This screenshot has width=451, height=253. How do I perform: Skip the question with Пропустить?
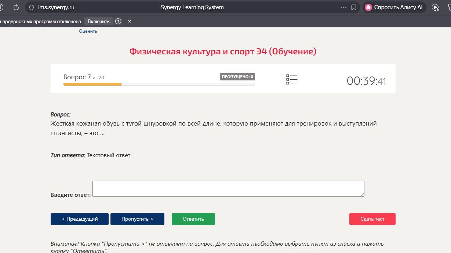click(137, 219)
